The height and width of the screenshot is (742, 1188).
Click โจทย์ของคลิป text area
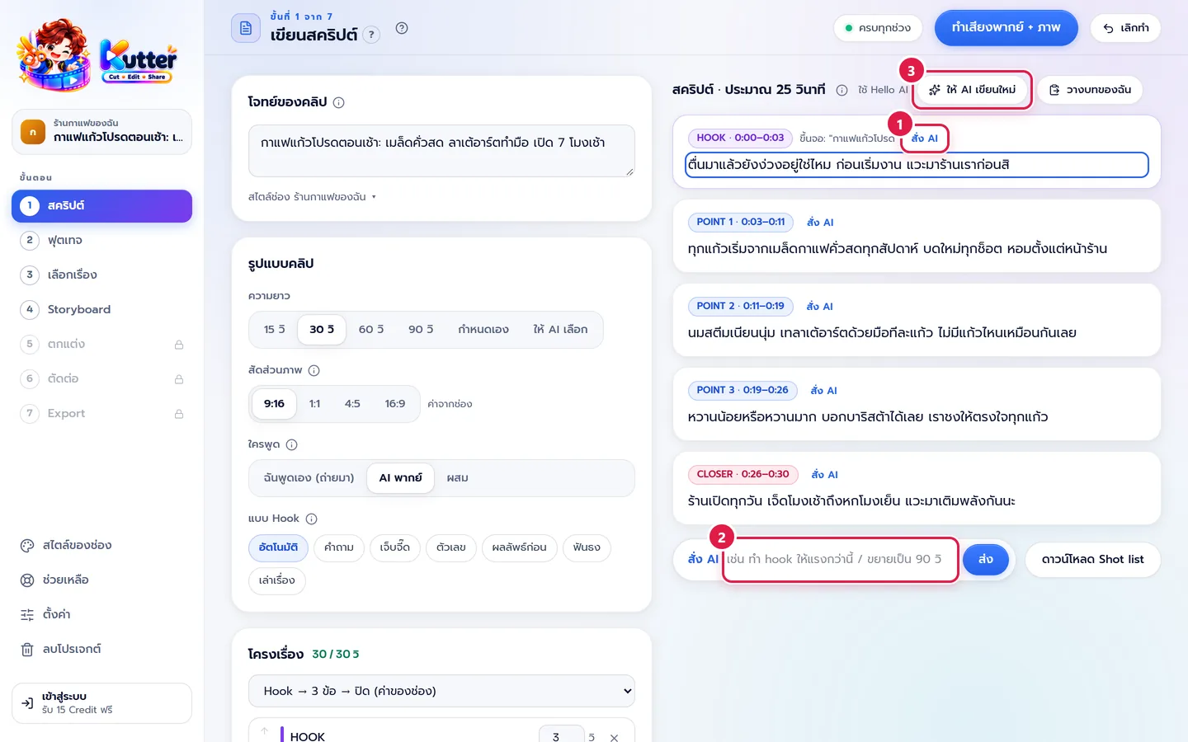(x=441, y=151)
